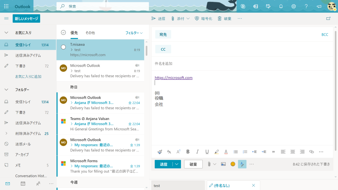Center the text alignment
Viewport: 338px width, 190px height.
click(293, 152)
